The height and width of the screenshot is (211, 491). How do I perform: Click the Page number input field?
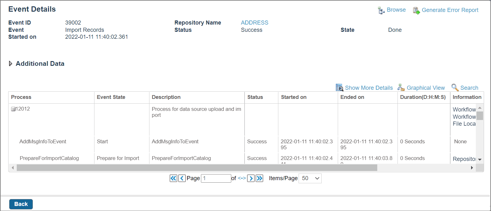click(x=216, y=178)
